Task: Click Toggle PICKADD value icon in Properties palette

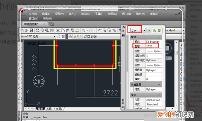Action: pyautogui.click(x=149, y=31)
